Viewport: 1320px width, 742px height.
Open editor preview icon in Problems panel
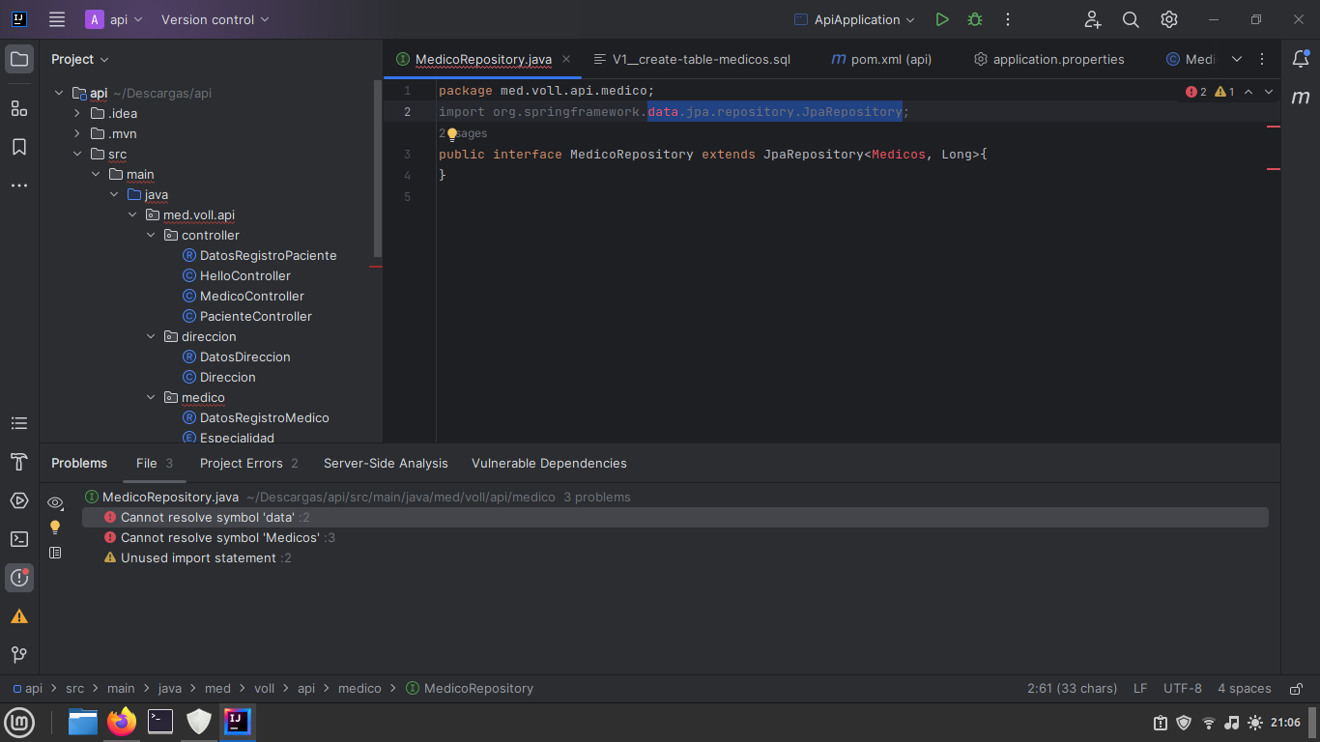55,553
